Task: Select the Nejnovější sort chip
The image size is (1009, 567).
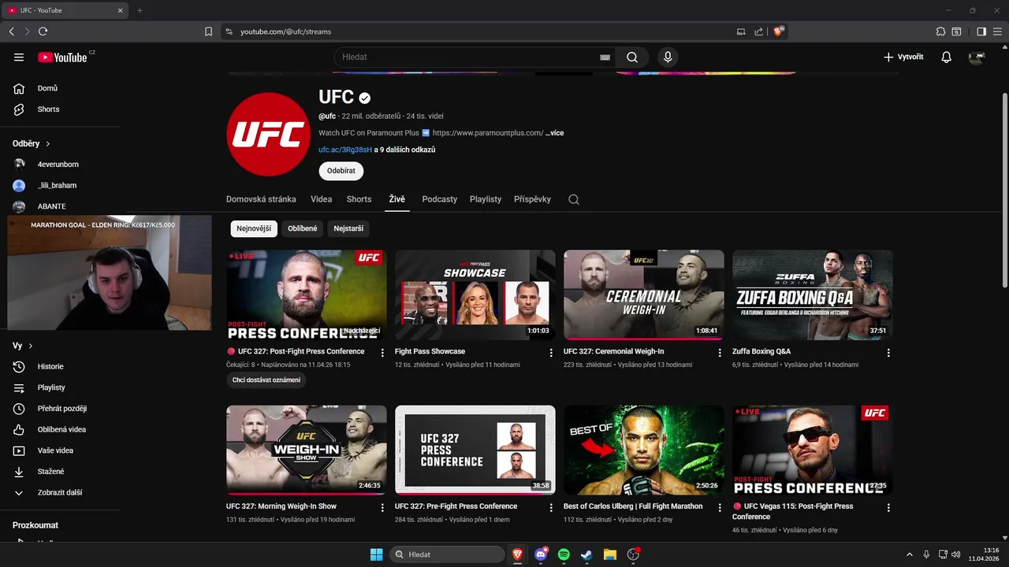Action: click(254, 228)
